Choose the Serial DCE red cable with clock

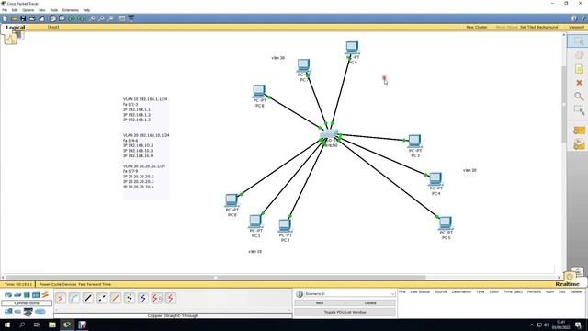pos(157,298)
